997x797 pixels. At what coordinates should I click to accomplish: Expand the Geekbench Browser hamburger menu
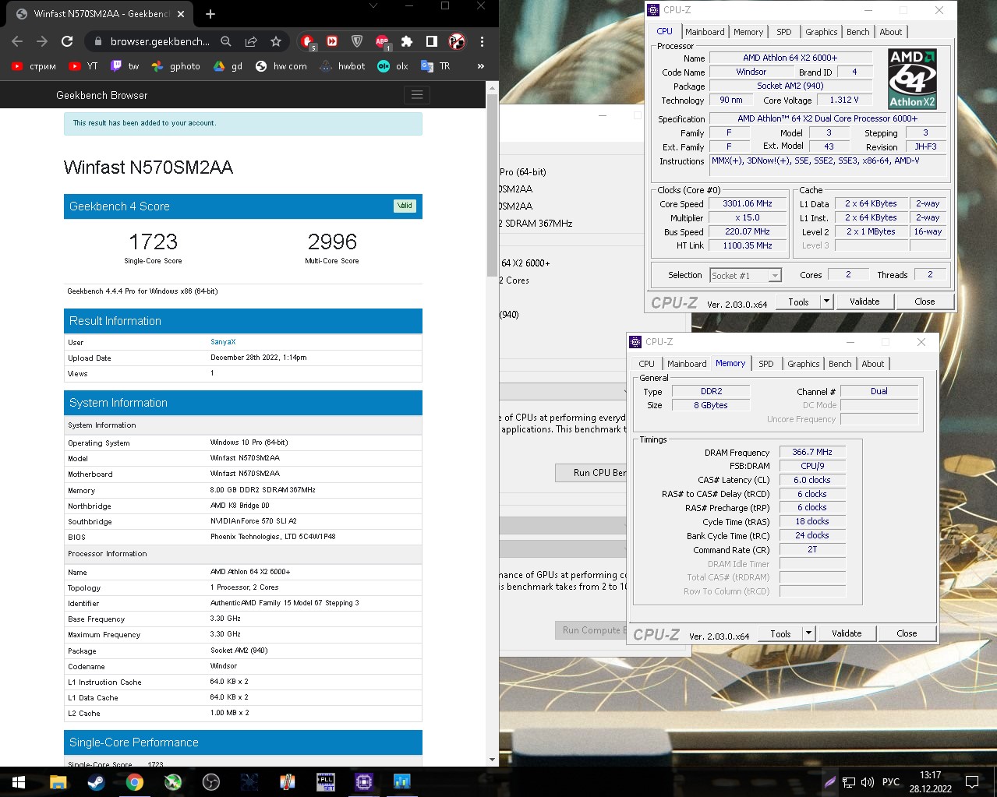(x=417, y=95)
